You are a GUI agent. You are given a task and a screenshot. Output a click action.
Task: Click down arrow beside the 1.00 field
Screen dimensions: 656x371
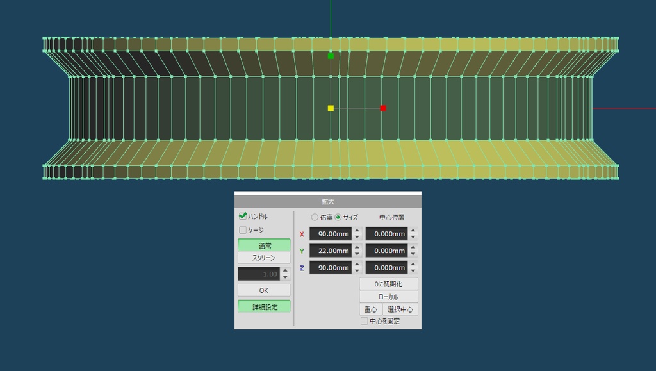(285, 277)
